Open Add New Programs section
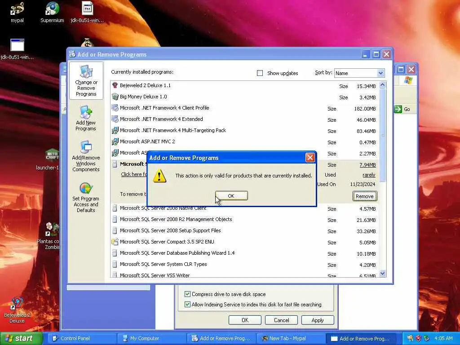This screenshot has height=345, width=460. (x=86, y=119)
